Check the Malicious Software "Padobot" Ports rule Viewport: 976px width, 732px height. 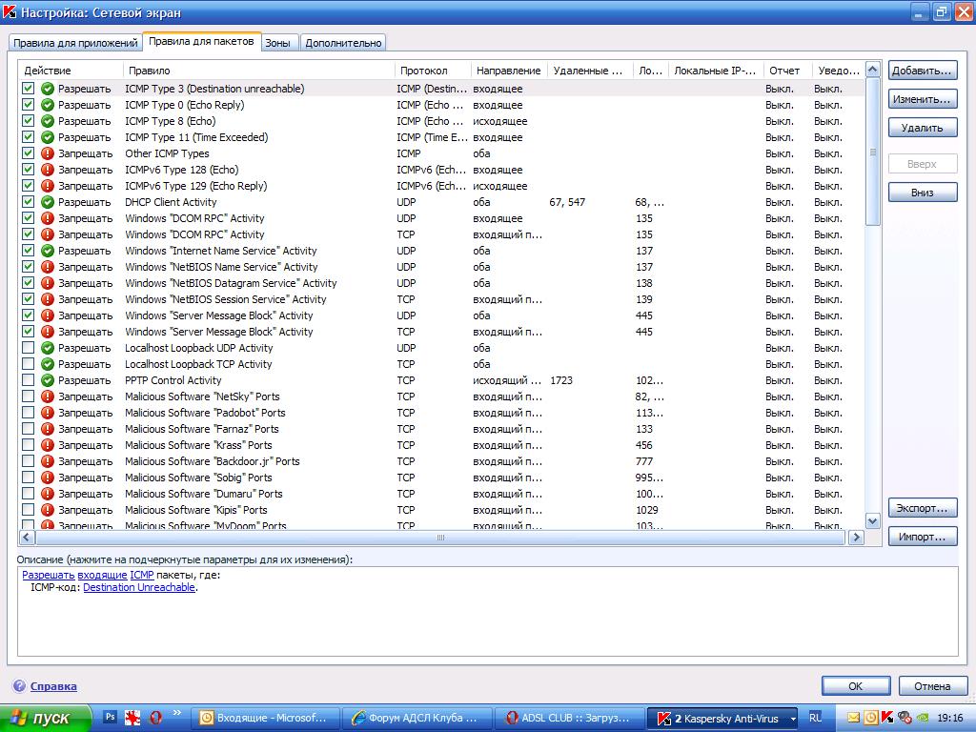[x=28, y=412]
